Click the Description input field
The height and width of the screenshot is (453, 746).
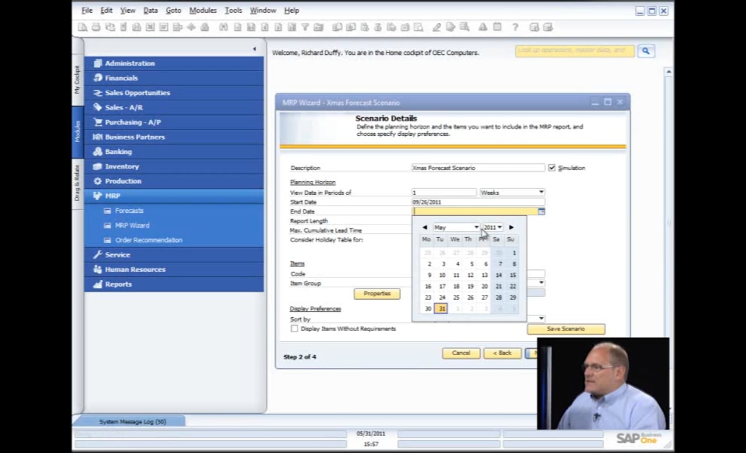click(478, 168)
